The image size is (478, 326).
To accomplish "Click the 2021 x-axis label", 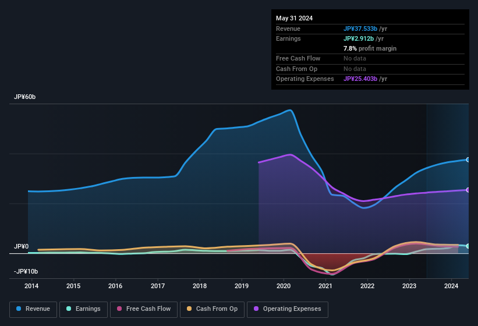I will pos(325,286).
